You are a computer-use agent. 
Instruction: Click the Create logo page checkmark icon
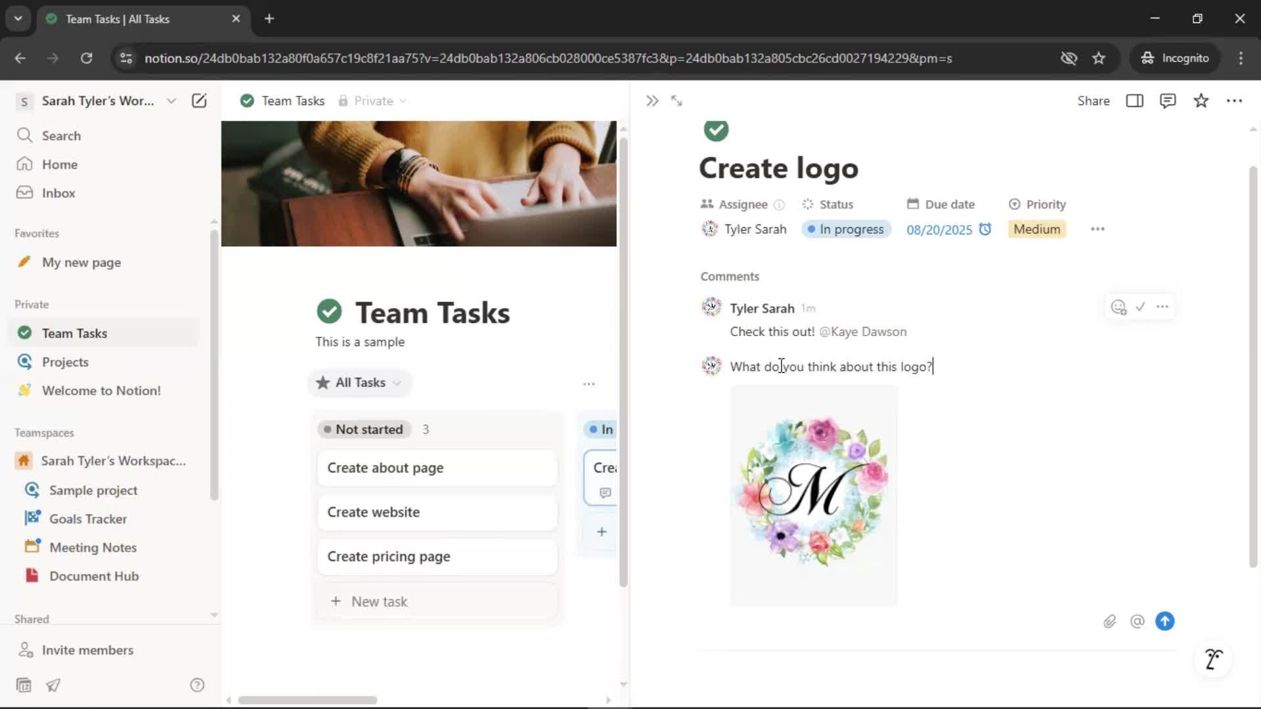coord(716,129)
